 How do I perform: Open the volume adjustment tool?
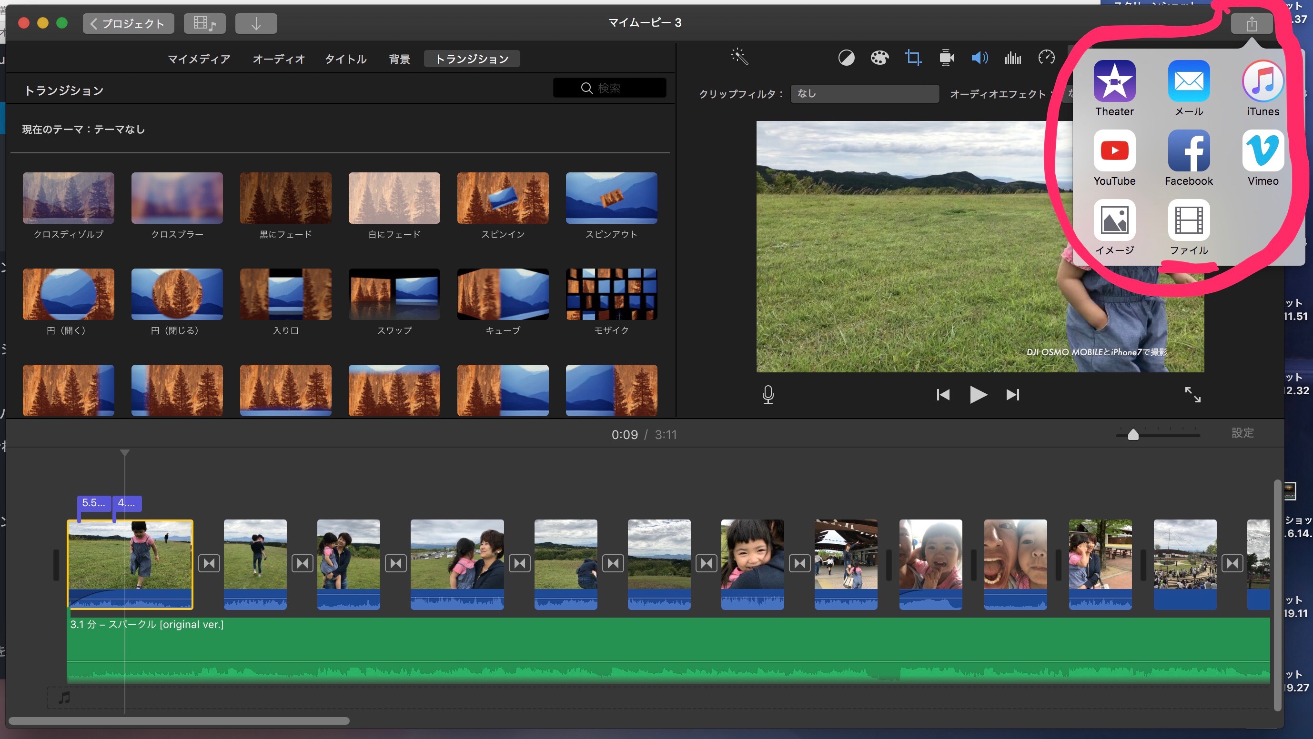click(x=979, y=58)
